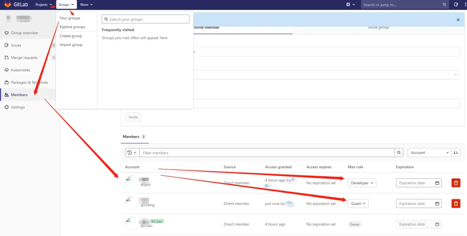Dismiss the blue banner with X

pos(458,20)
